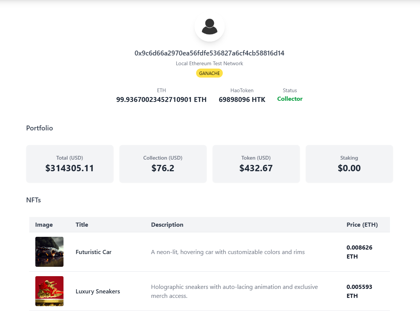Click the ETH balance display

click(161, 99)
